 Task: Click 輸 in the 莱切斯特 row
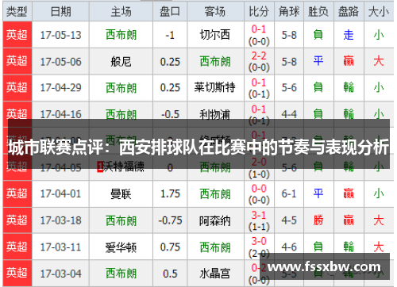click(x=349, y=87)
